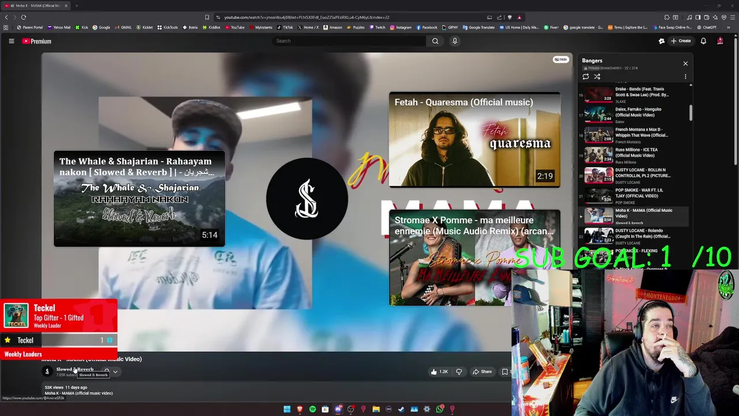Toggle loop playlist in Bangers panel
This screenshot has height=416, width=739.
click(x=586, y=76)
